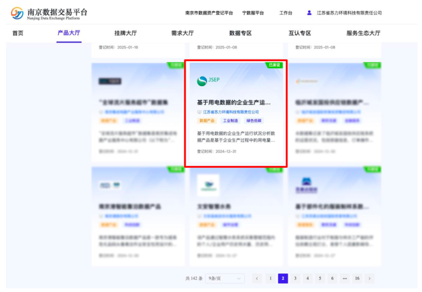Screen dimensions: 422x292
Task: Click the previous page arrow in pagination
Action: (257, 278)
